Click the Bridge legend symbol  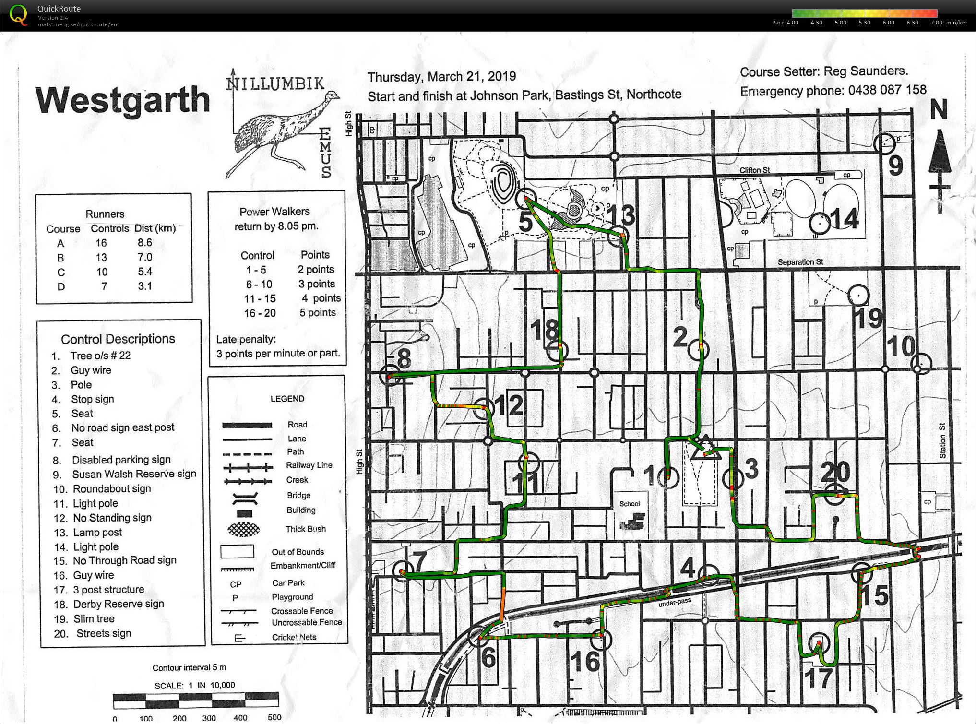point(245,498)
